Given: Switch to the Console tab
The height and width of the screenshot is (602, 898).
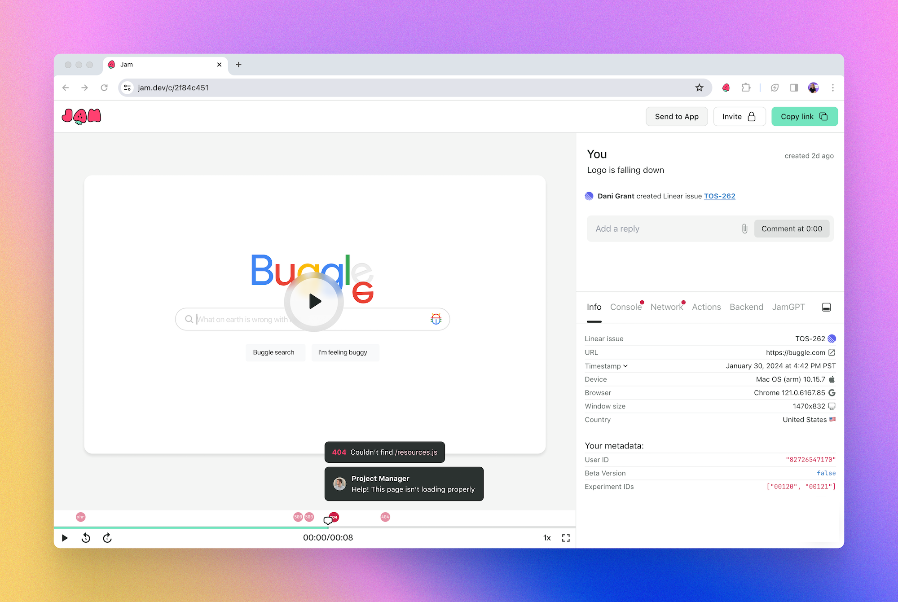Looking at the screenshot, I should (x=625, y=307).
